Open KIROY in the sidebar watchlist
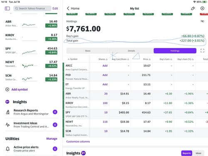Screen dimensions: 208x156 pyautogui.click(x=31, y=37)
